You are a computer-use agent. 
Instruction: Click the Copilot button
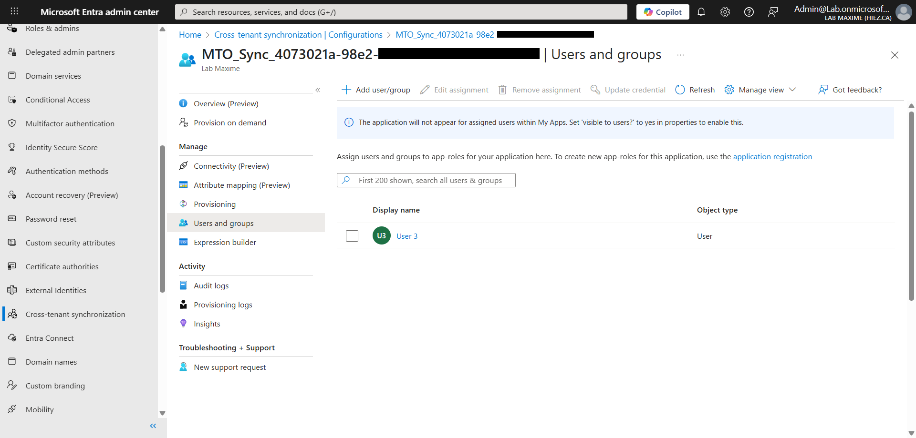coord(662,12)
